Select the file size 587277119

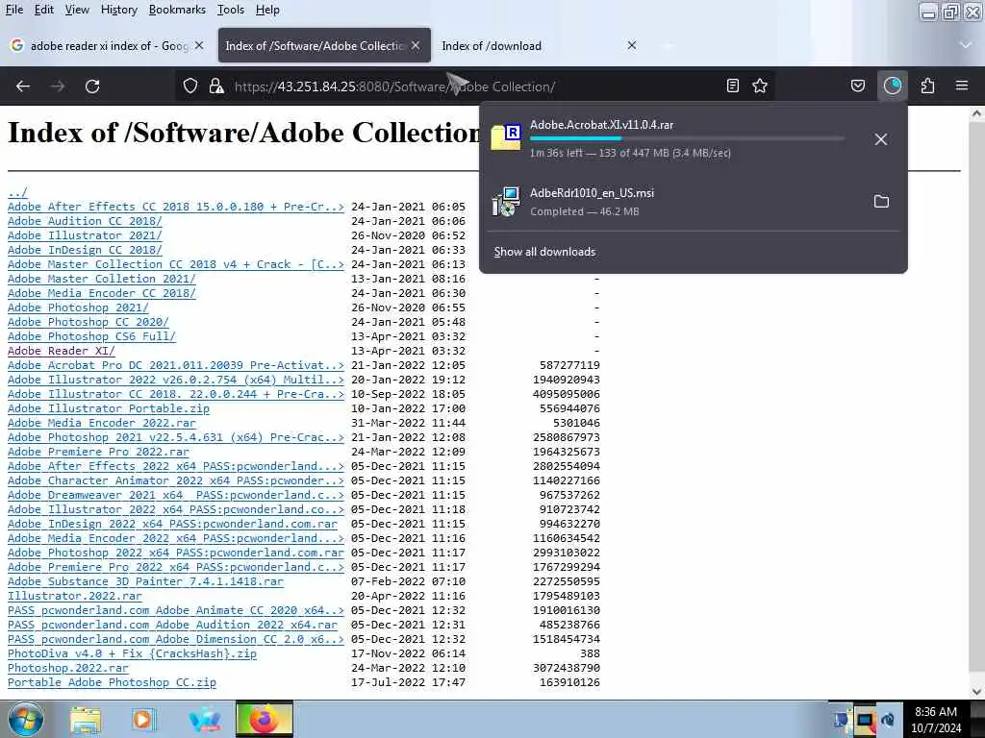pos(569,365)
